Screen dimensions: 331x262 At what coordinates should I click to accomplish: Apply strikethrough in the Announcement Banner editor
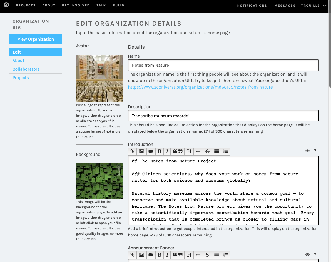[207, 255]
